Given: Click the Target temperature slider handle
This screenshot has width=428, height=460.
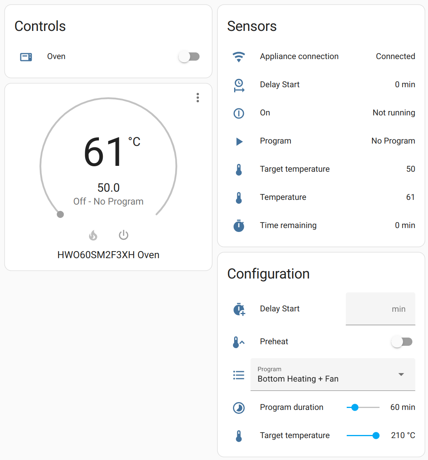Looking at the screenshot, I should coord(376,436).
